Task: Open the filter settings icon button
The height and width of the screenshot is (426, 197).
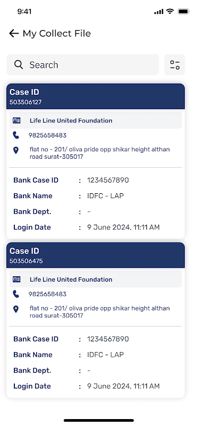Action: (175, 64)
